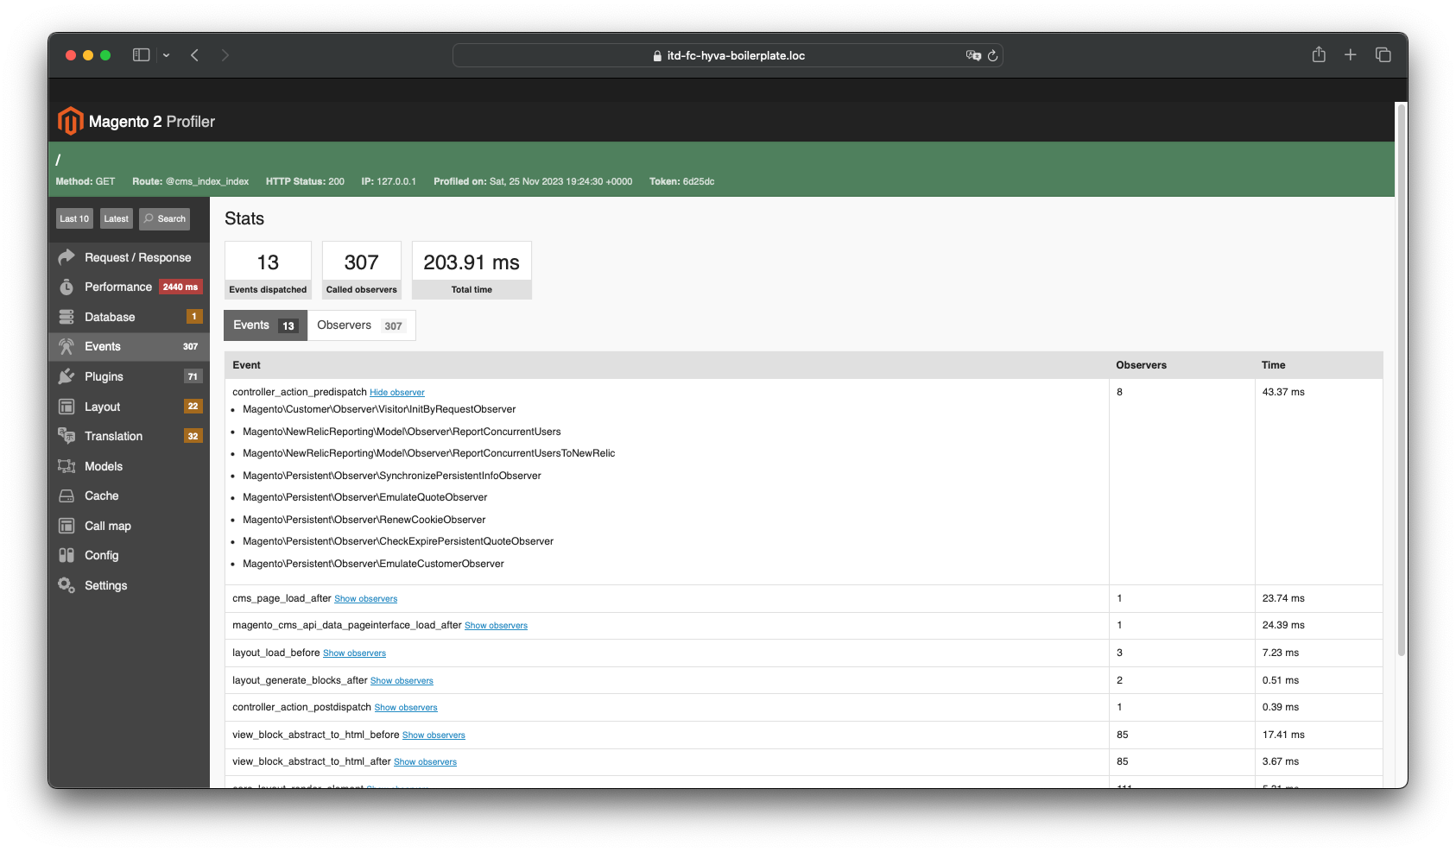Screen dimensions: 1456x852
Task: Click the Database stack icon
Action: [x=66, y=317]
